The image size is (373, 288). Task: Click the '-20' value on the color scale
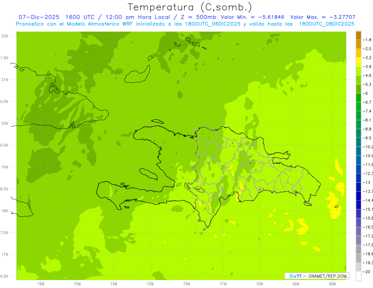(x=366, y=272)
